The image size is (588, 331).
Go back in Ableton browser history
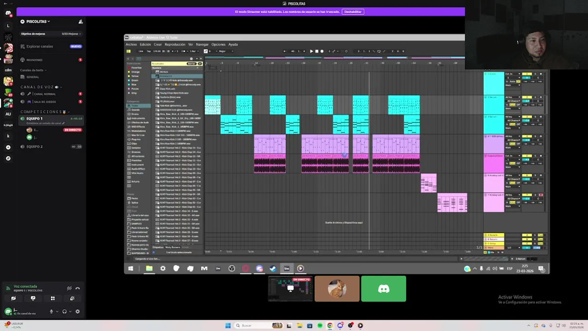(129, 59)
